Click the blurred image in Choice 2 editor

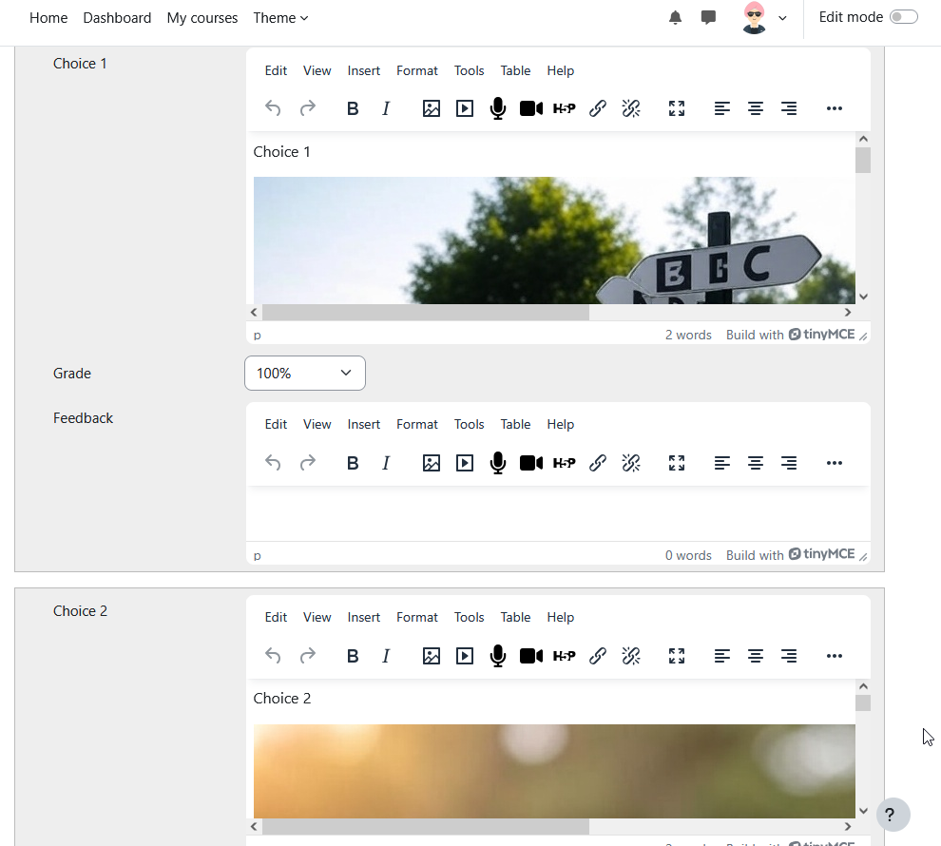point(554,771)
